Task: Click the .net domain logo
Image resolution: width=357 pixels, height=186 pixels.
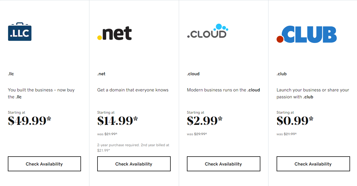Action: (x=115, y=33)
